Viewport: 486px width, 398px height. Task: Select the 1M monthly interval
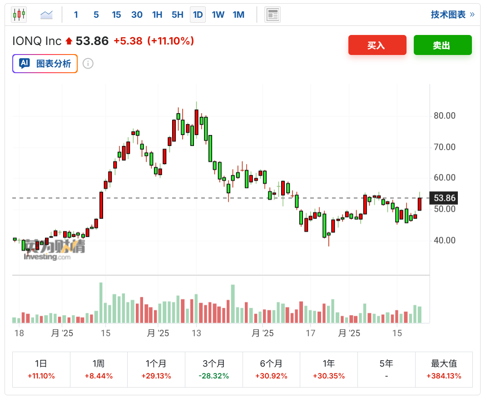(x=238, y=15)
